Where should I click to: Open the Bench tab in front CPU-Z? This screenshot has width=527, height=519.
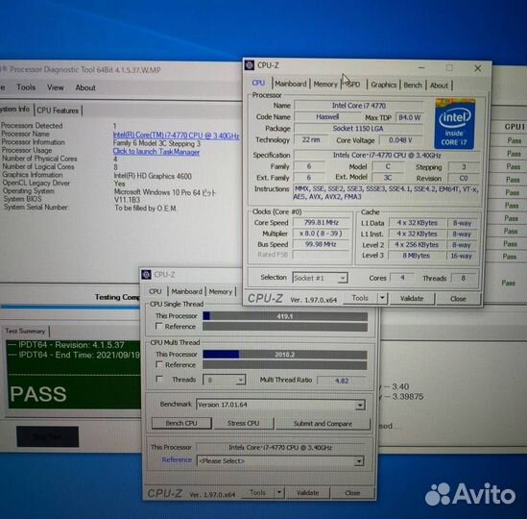click(413, 86)
